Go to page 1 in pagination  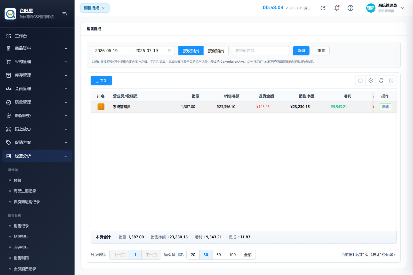point(135,255)
